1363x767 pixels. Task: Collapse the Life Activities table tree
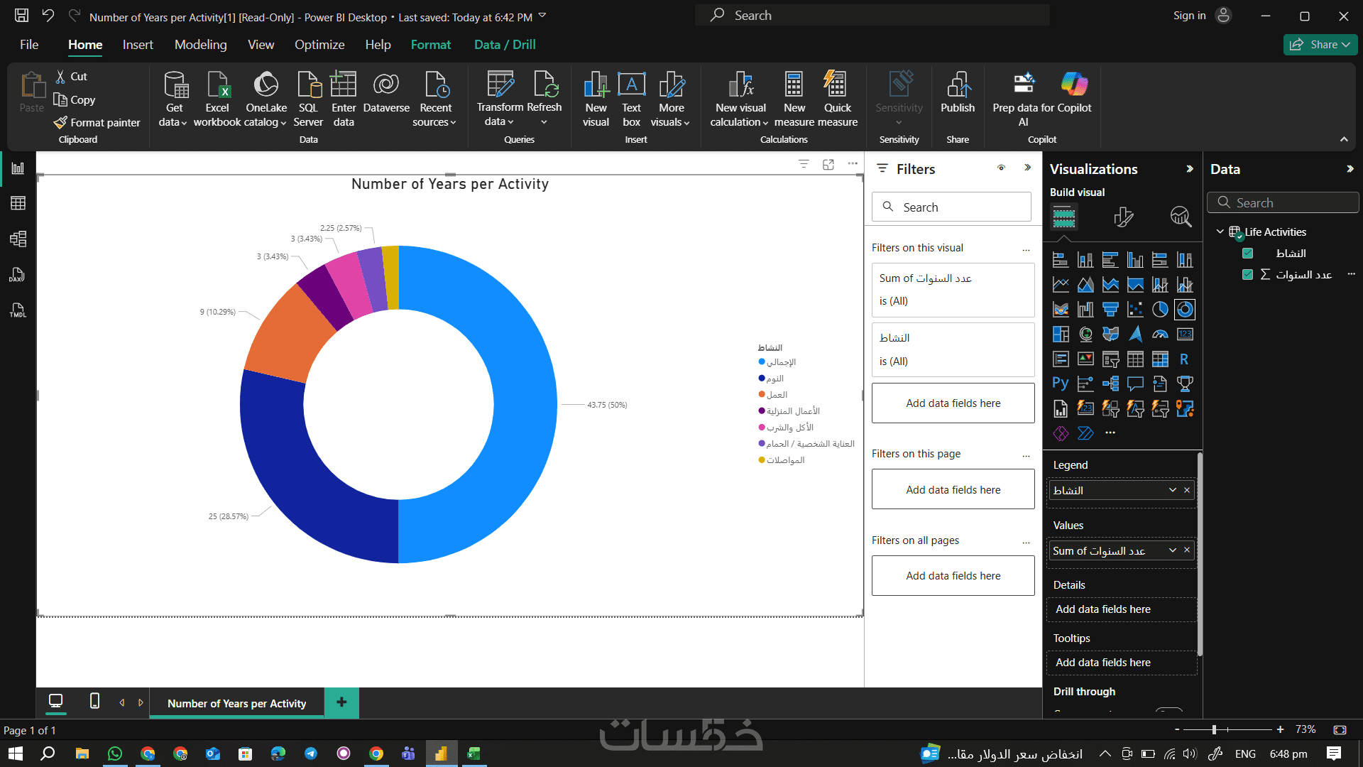(1220, 232)
